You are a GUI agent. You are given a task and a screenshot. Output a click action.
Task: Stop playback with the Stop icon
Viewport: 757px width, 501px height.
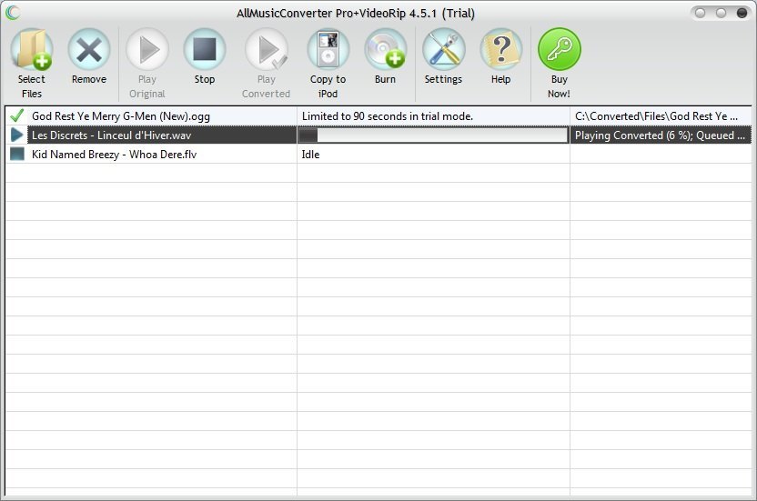tap(204, 50)
